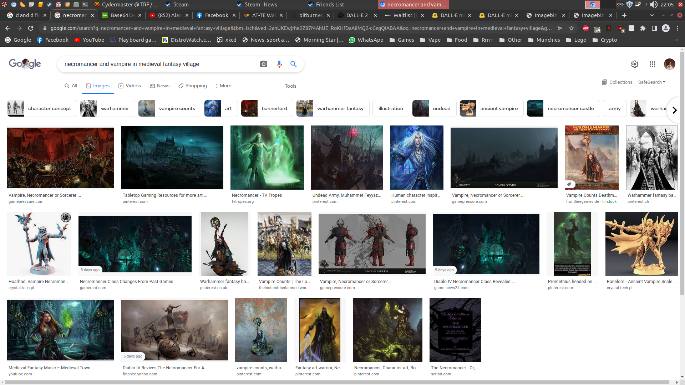Open Diablo IV Revives The Necromancer link

coord(166,368)
